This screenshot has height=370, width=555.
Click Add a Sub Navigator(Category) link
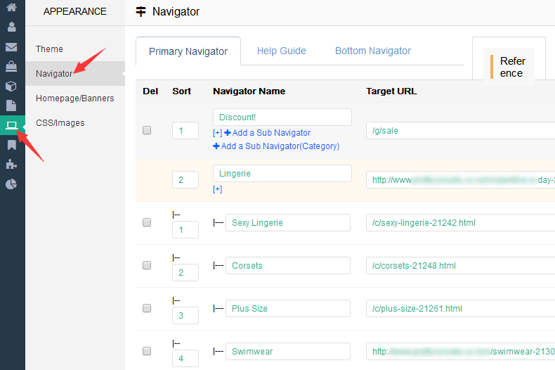[x=276, y=146]
